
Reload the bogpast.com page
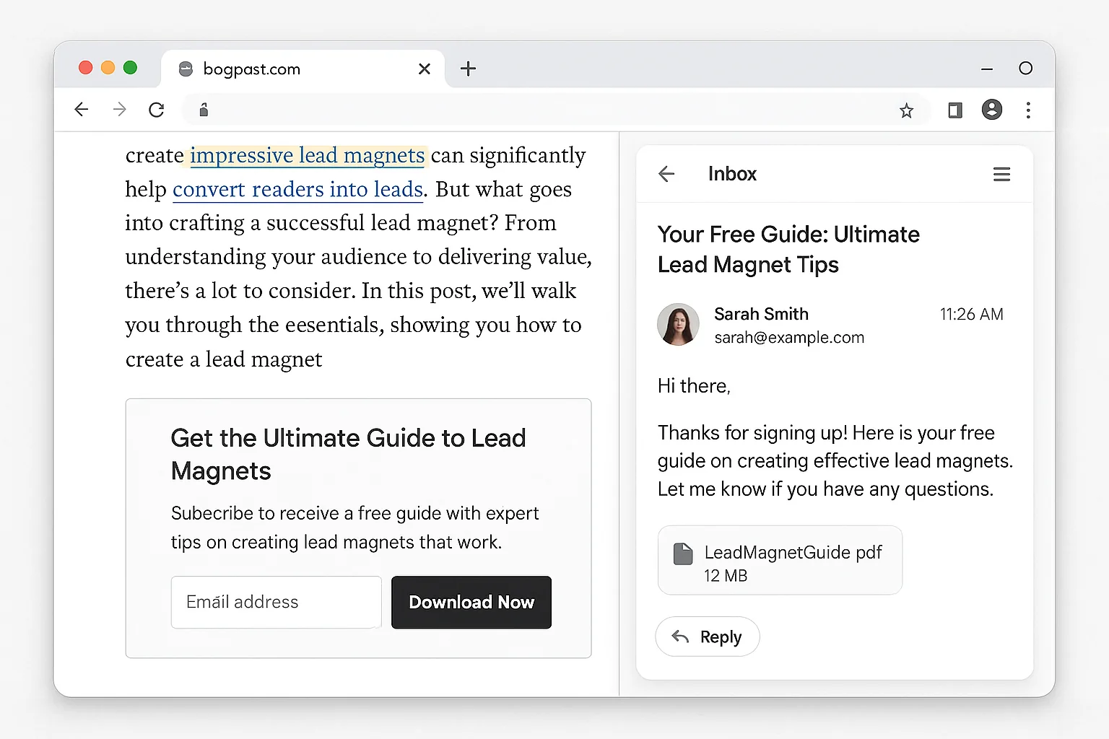[157, 110]
